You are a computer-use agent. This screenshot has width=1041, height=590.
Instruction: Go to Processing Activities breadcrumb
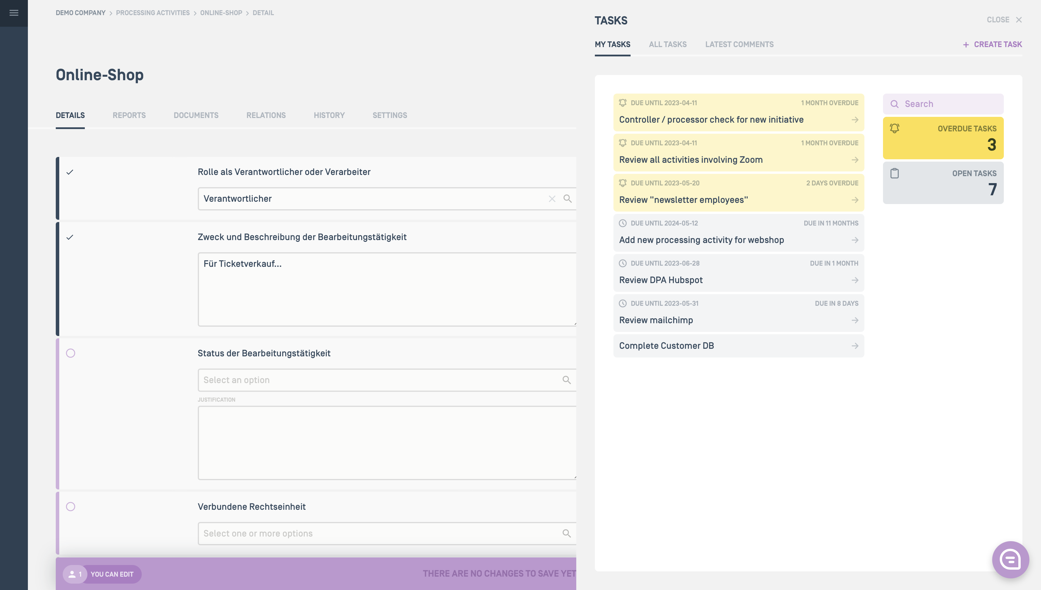pyautogui.click(x=153, y=13)
